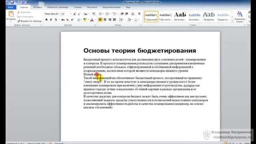Open the font color dropdown arrow
The width and height of the screenshot is (256, 144).
(95, 20)
